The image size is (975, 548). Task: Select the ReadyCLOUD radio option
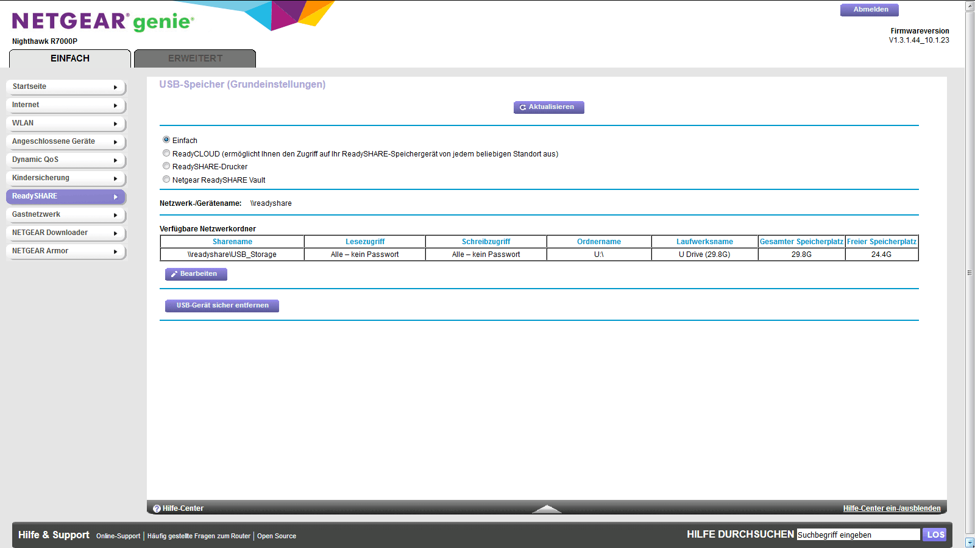166,153
